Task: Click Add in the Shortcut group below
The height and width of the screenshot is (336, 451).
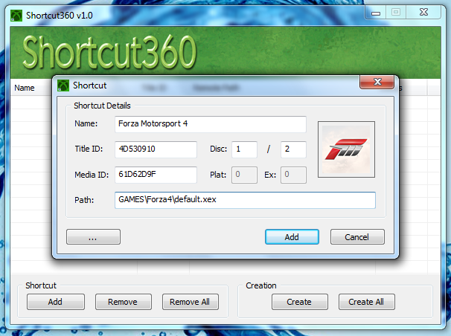Action: pyautogui.click(x=55, y=302)
